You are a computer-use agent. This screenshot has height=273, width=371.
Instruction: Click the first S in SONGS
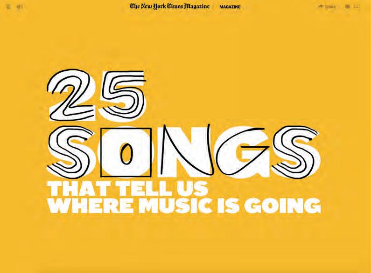pos(71,152)
